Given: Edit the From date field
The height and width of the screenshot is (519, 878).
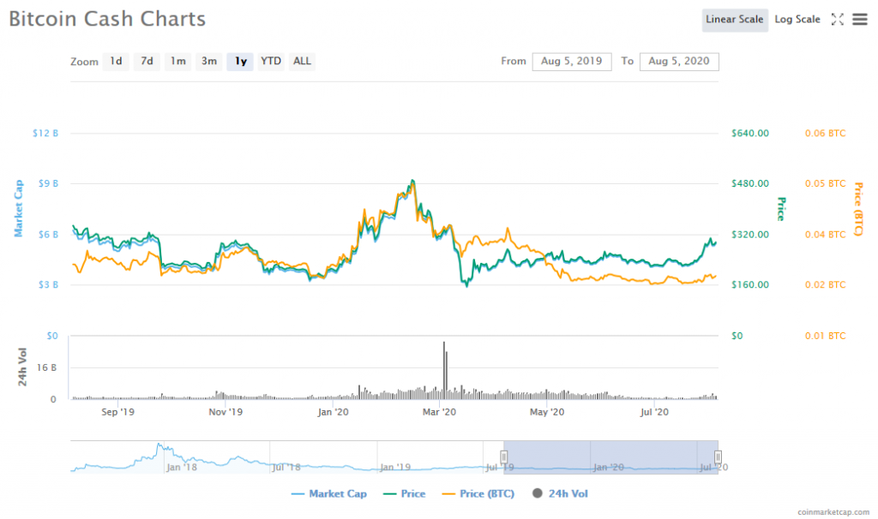Looking at the screenshot, I should point(572,61).
